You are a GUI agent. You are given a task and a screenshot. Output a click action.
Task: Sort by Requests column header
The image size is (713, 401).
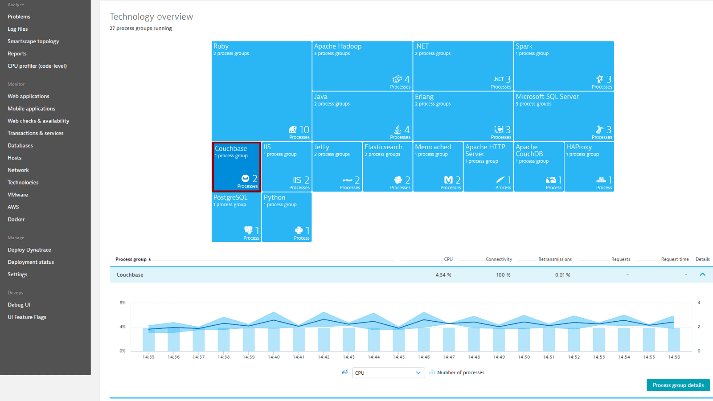point(621,259)
